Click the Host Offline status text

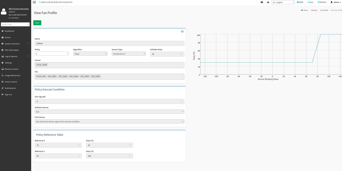pyautogui.click(x=15, y=18)
